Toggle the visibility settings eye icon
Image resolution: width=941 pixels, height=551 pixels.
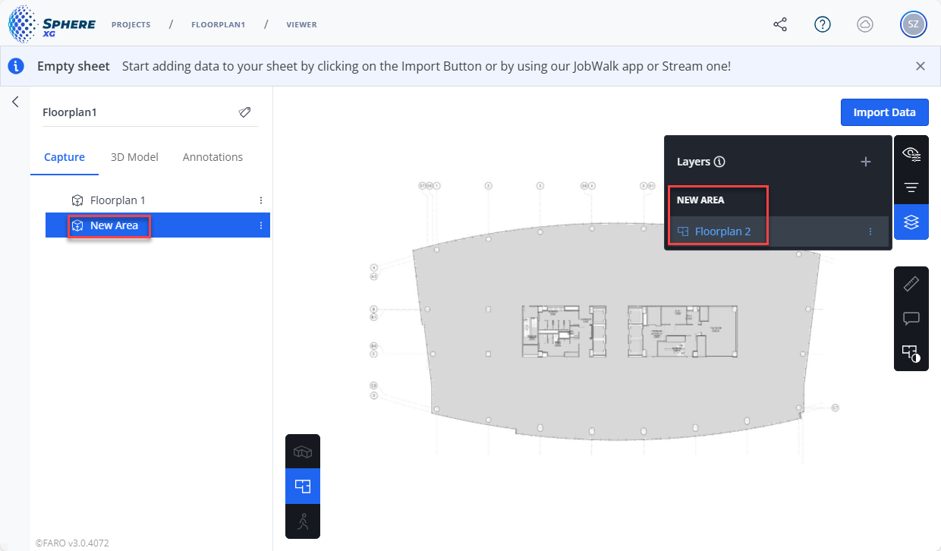click(911, 154)
